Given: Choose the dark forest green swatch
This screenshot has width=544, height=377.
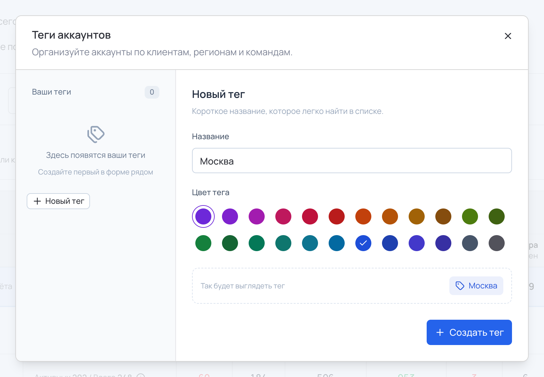Looking at the screenshot, I should [x=230, y=243].
